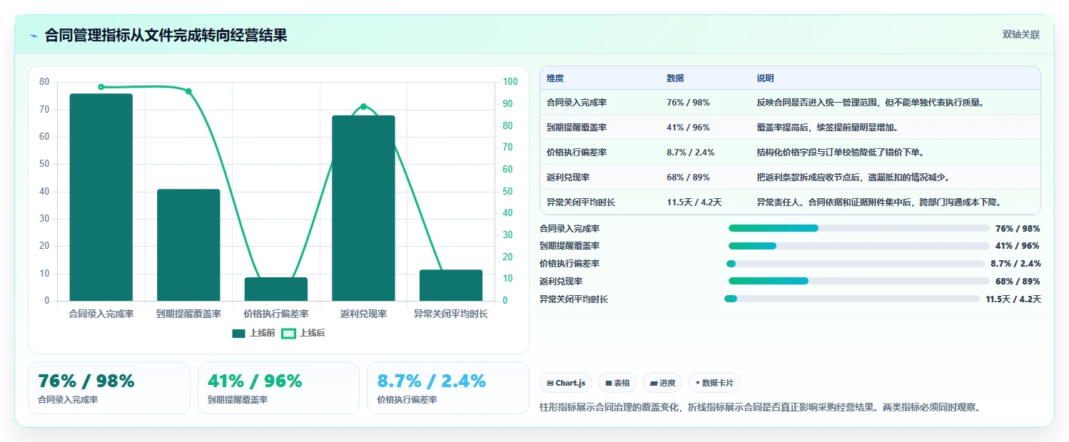Image resolution: width=1069 pixels, height=442 pixels.
Task: Click the 68% / 89% progress value label
Action: click(x=1018, y=281)
